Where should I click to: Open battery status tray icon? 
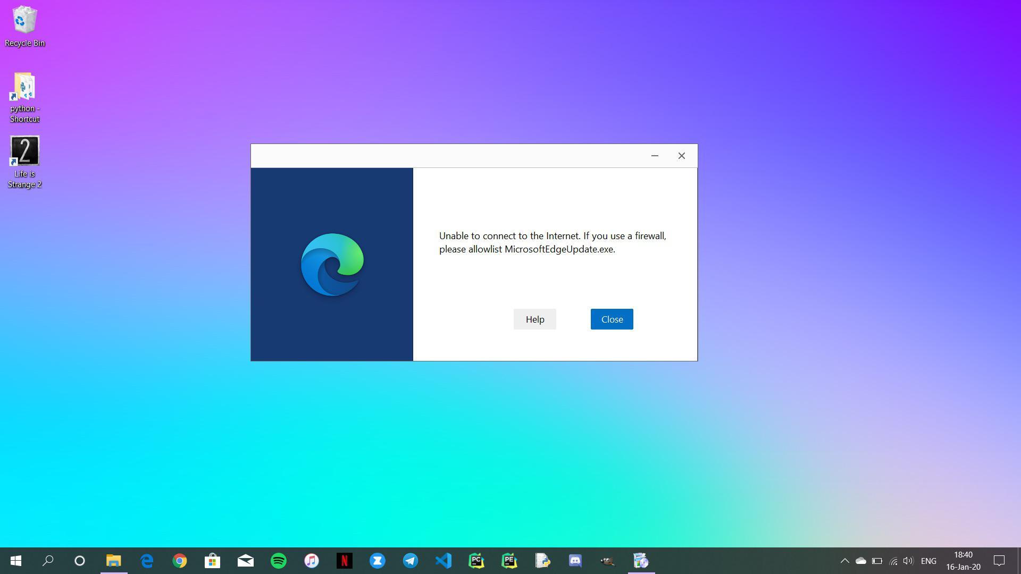pos(877,561)
